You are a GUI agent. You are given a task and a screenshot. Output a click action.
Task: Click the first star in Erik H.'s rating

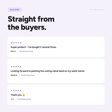pos(12,43)
